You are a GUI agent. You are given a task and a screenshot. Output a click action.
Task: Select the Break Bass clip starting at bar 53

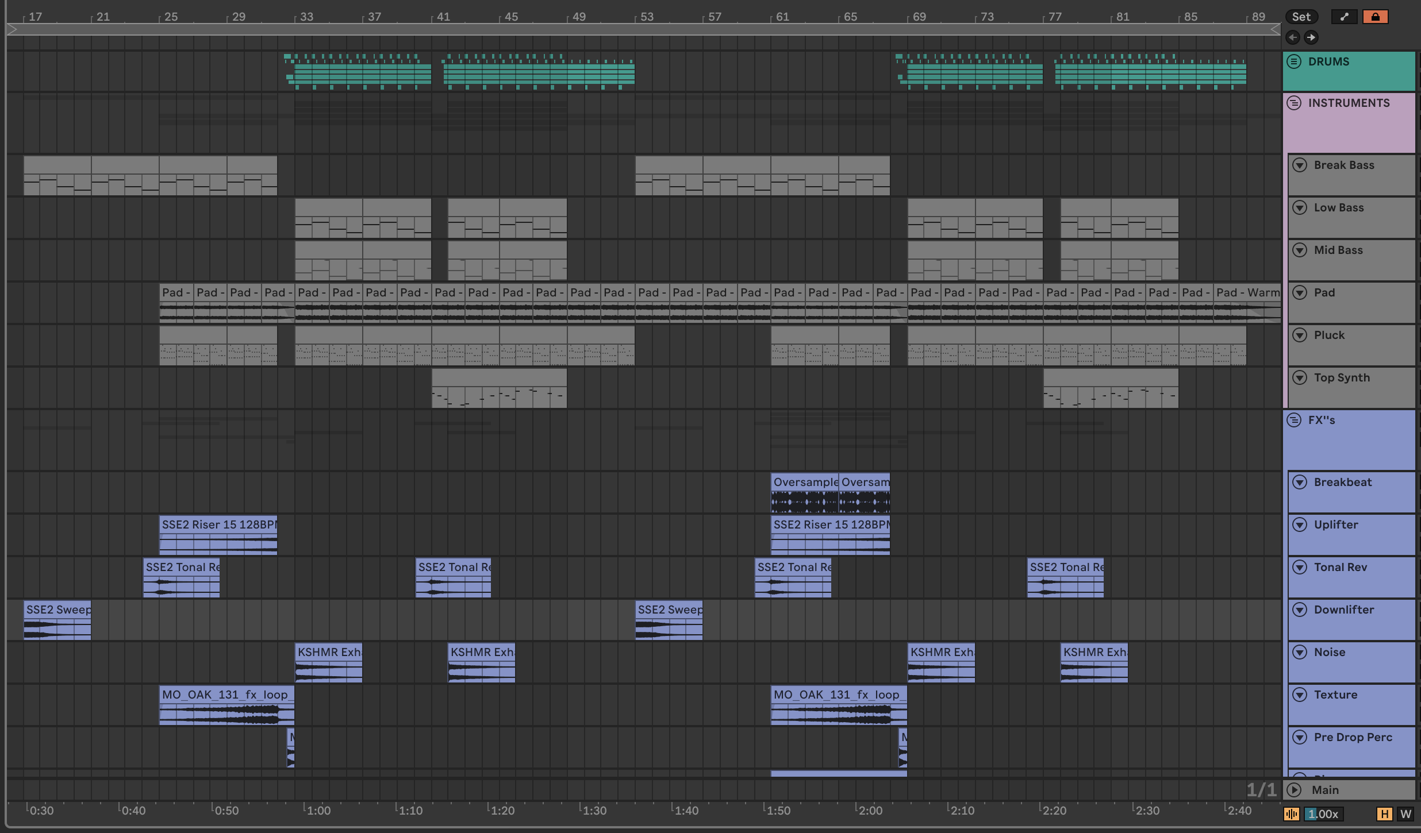coord(669,175)
